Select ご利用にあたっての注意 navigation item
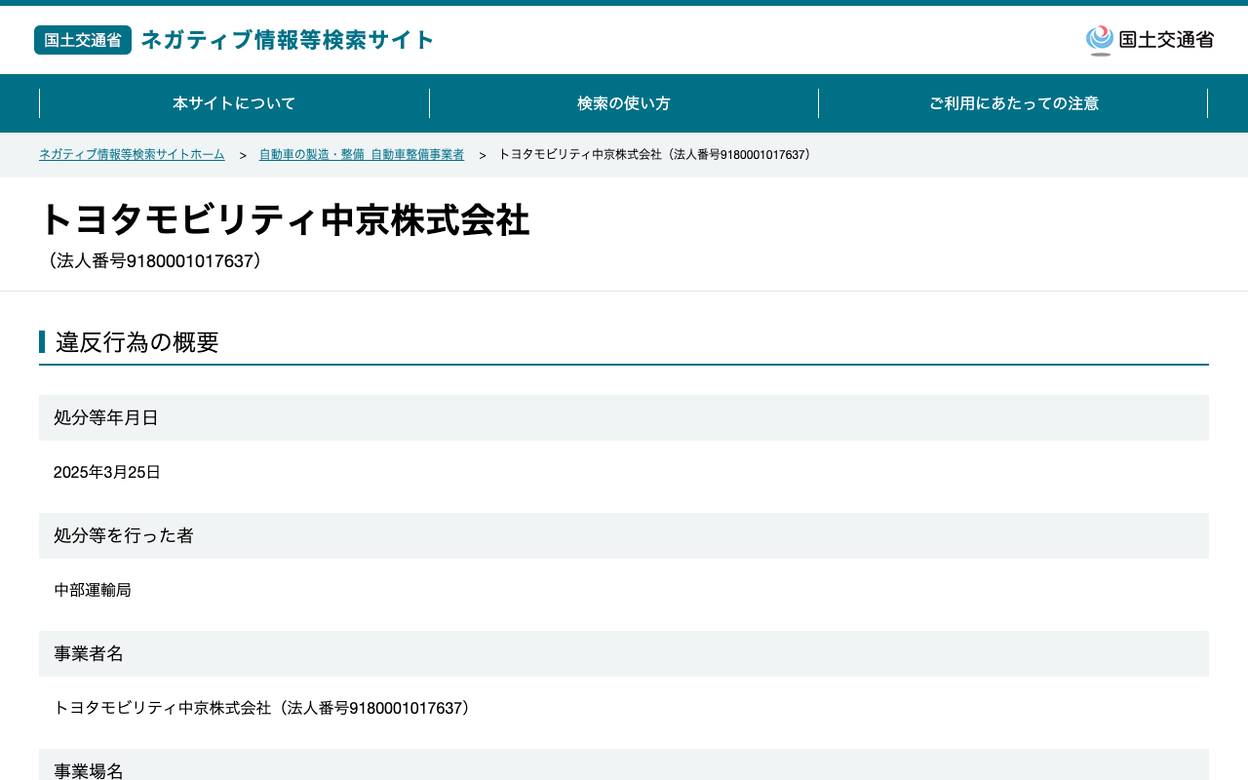The image size is (1248, 780). [1013, 103]
